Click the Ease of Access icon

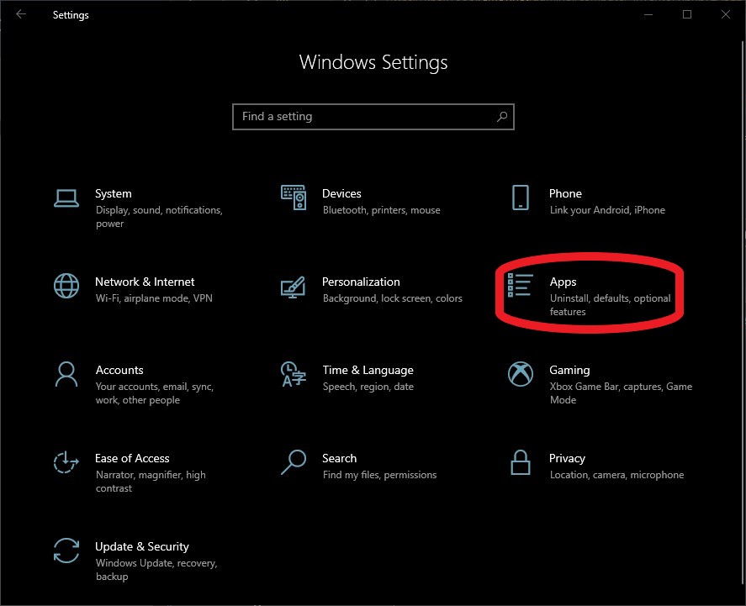click(x=66, y=462)
